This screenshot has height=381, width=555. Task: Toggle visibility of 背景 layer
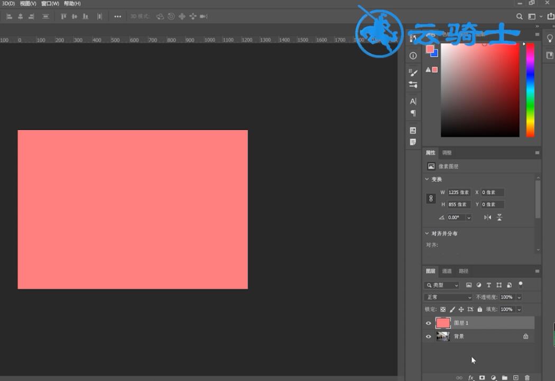tap(428, 336)
